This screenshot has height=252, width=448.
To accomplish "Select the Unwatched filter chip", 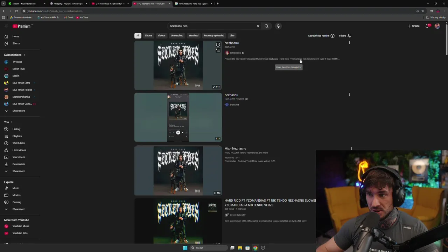I will point(177,36).
